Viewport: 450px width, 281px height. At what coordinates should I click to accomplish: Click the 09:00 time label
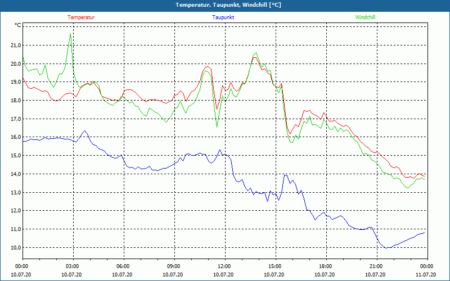coord(174,266)
